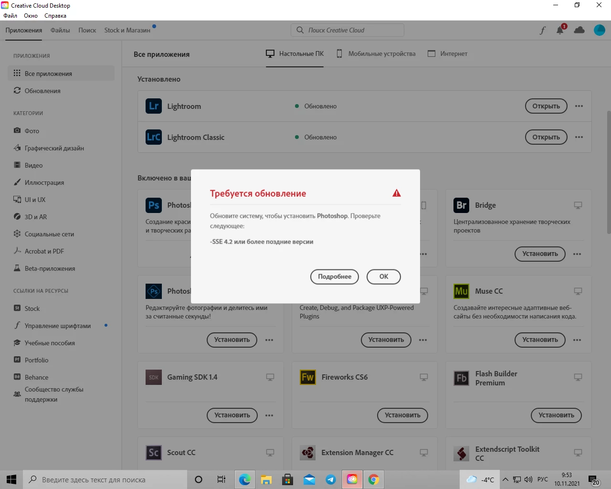
Task: Switch to the Поиск tab
Action: point(87,30)
